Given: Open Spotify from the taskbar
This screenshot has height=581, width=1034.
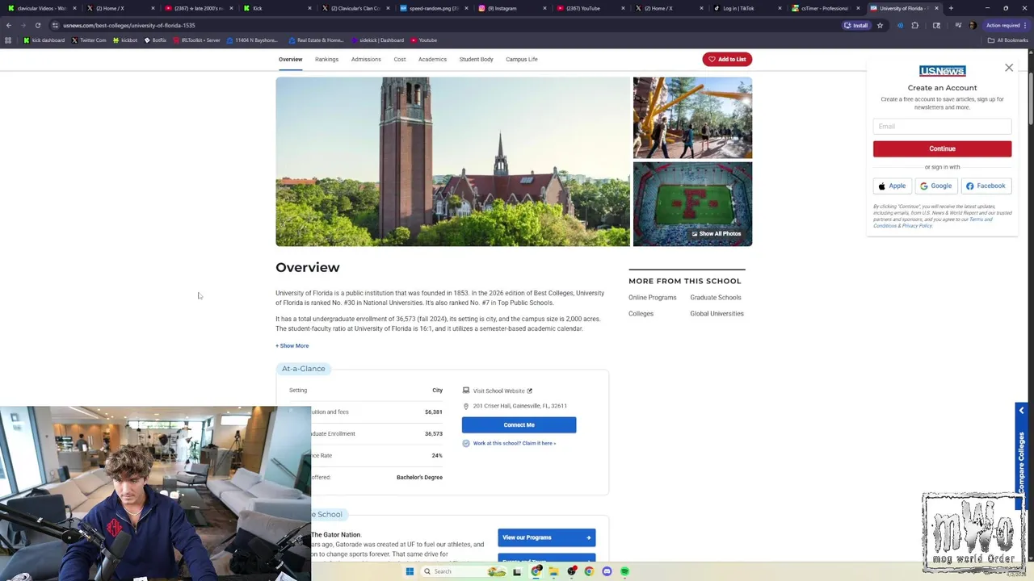Looking at the screenshot, I should pos(624,571).
